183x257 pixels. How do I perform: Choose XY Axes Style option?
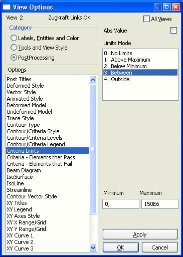click(x=47, y=216)
